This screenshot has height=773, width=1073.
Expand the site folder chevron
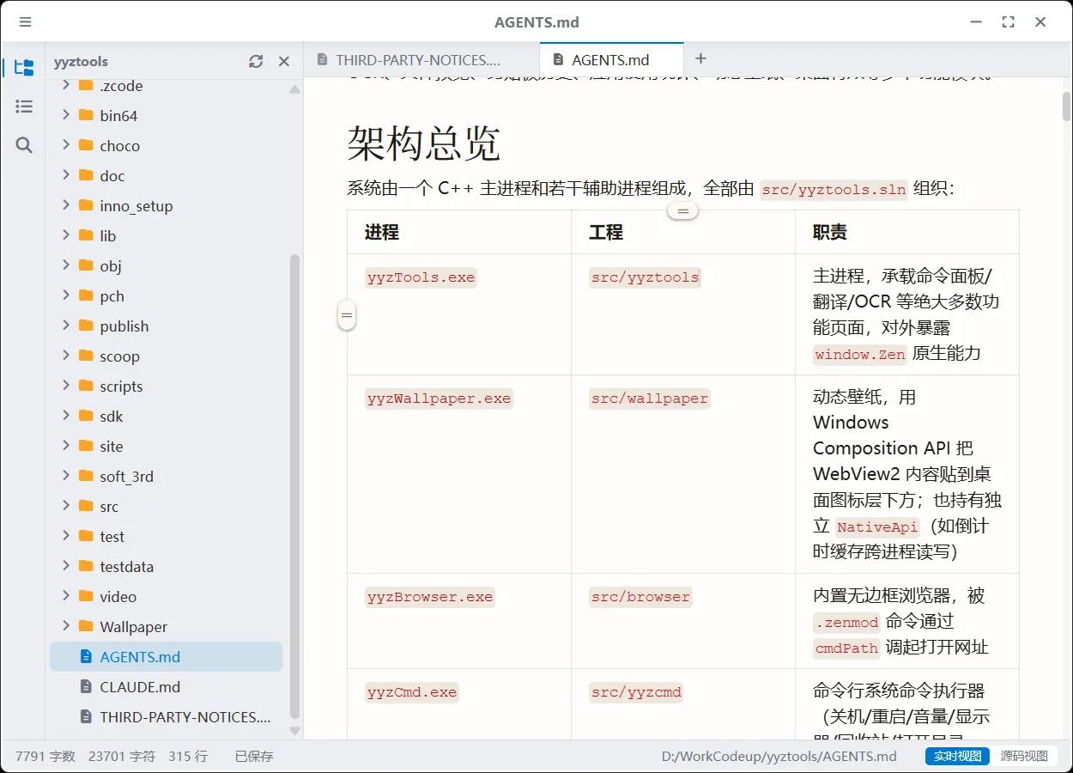click(x=66, y=446)
